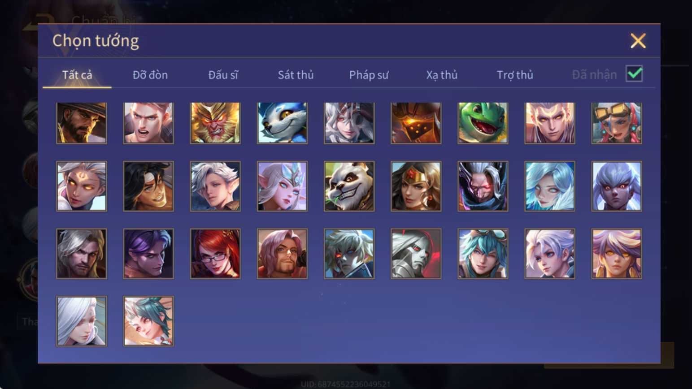692x389 pixels.
Task: Select the Wonder Woman tiara hero
Action: tap(416, 186)
